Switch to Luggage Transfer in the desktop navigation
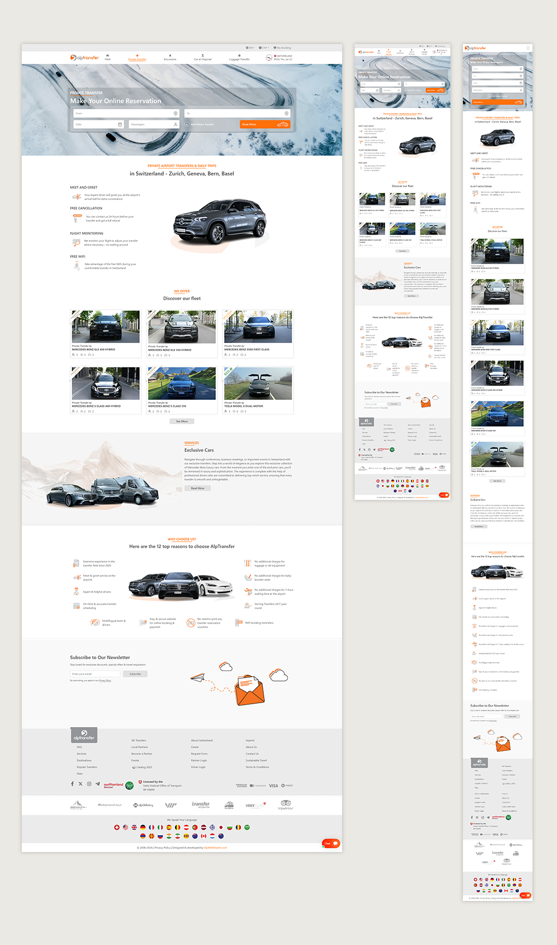Viewport: 557px width, 945px height. tap(239, 58)
